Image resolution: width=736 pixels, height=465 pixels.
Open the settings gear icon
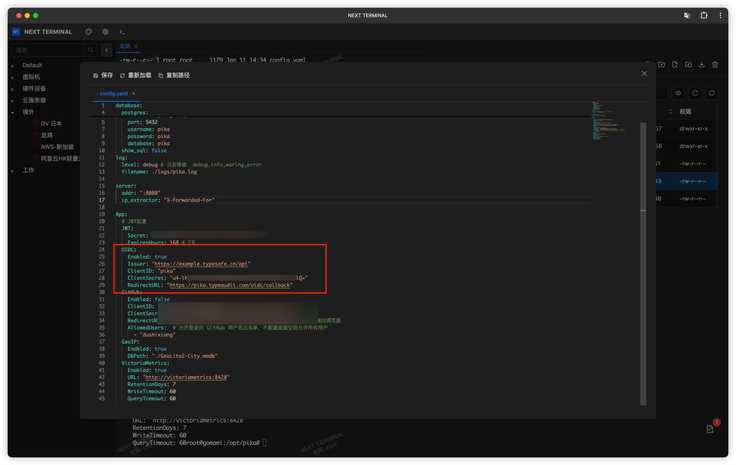click(105, 32)
